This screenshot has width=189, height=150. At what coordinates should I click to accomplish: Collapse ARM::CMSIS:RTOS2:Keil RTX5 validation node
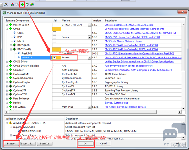point(7,123)
